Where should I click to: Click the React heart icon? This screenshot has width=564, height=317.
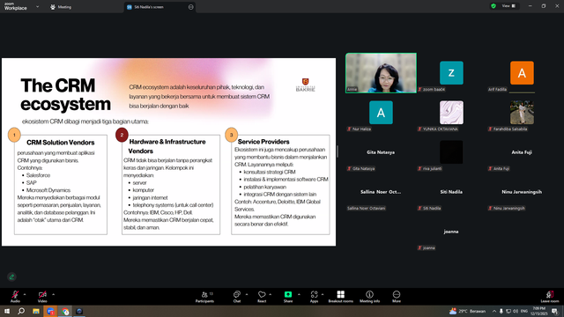tap(262, 294)
